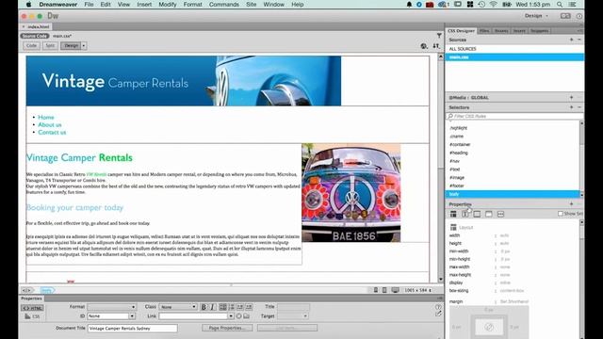Select Design view button

coord(71,46)
